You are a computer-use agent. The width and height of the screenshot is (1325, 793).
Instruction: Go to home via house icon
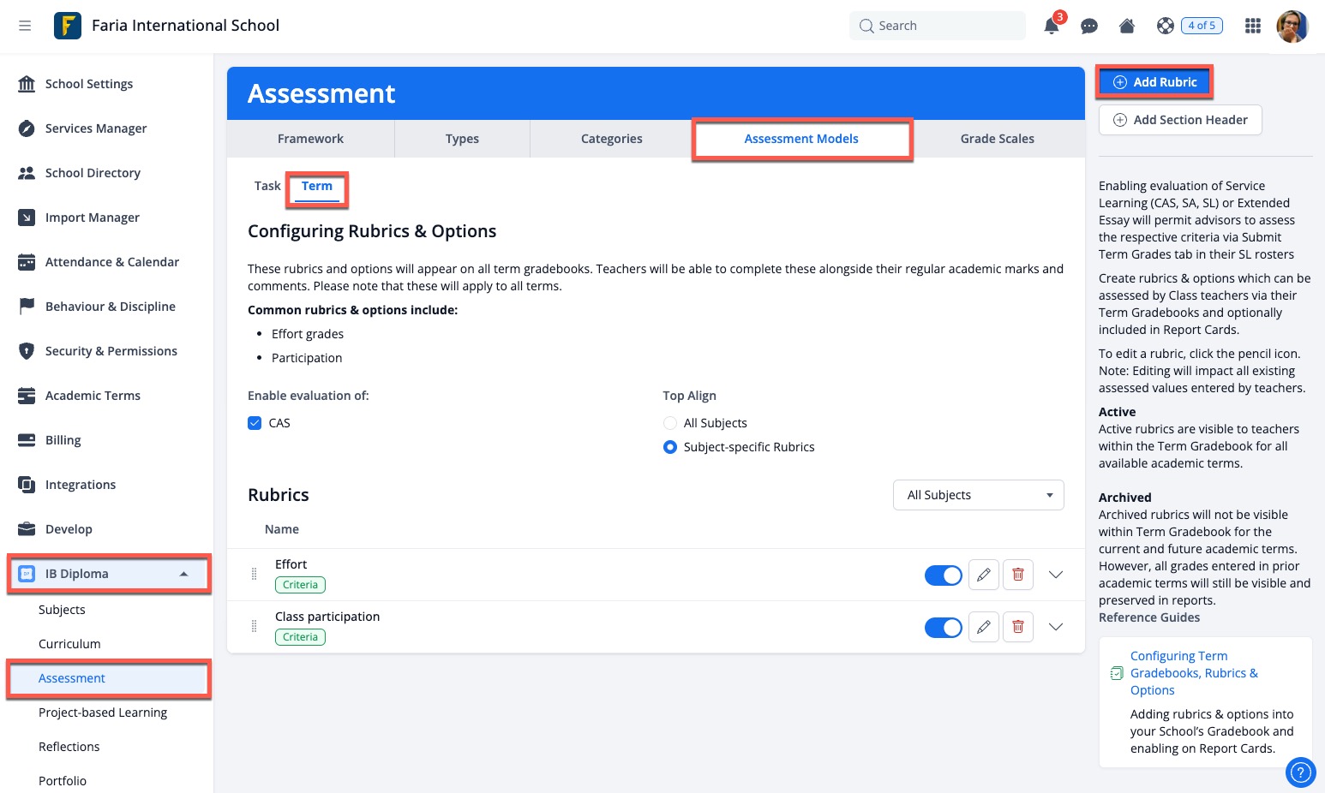tap(1127, 26)
